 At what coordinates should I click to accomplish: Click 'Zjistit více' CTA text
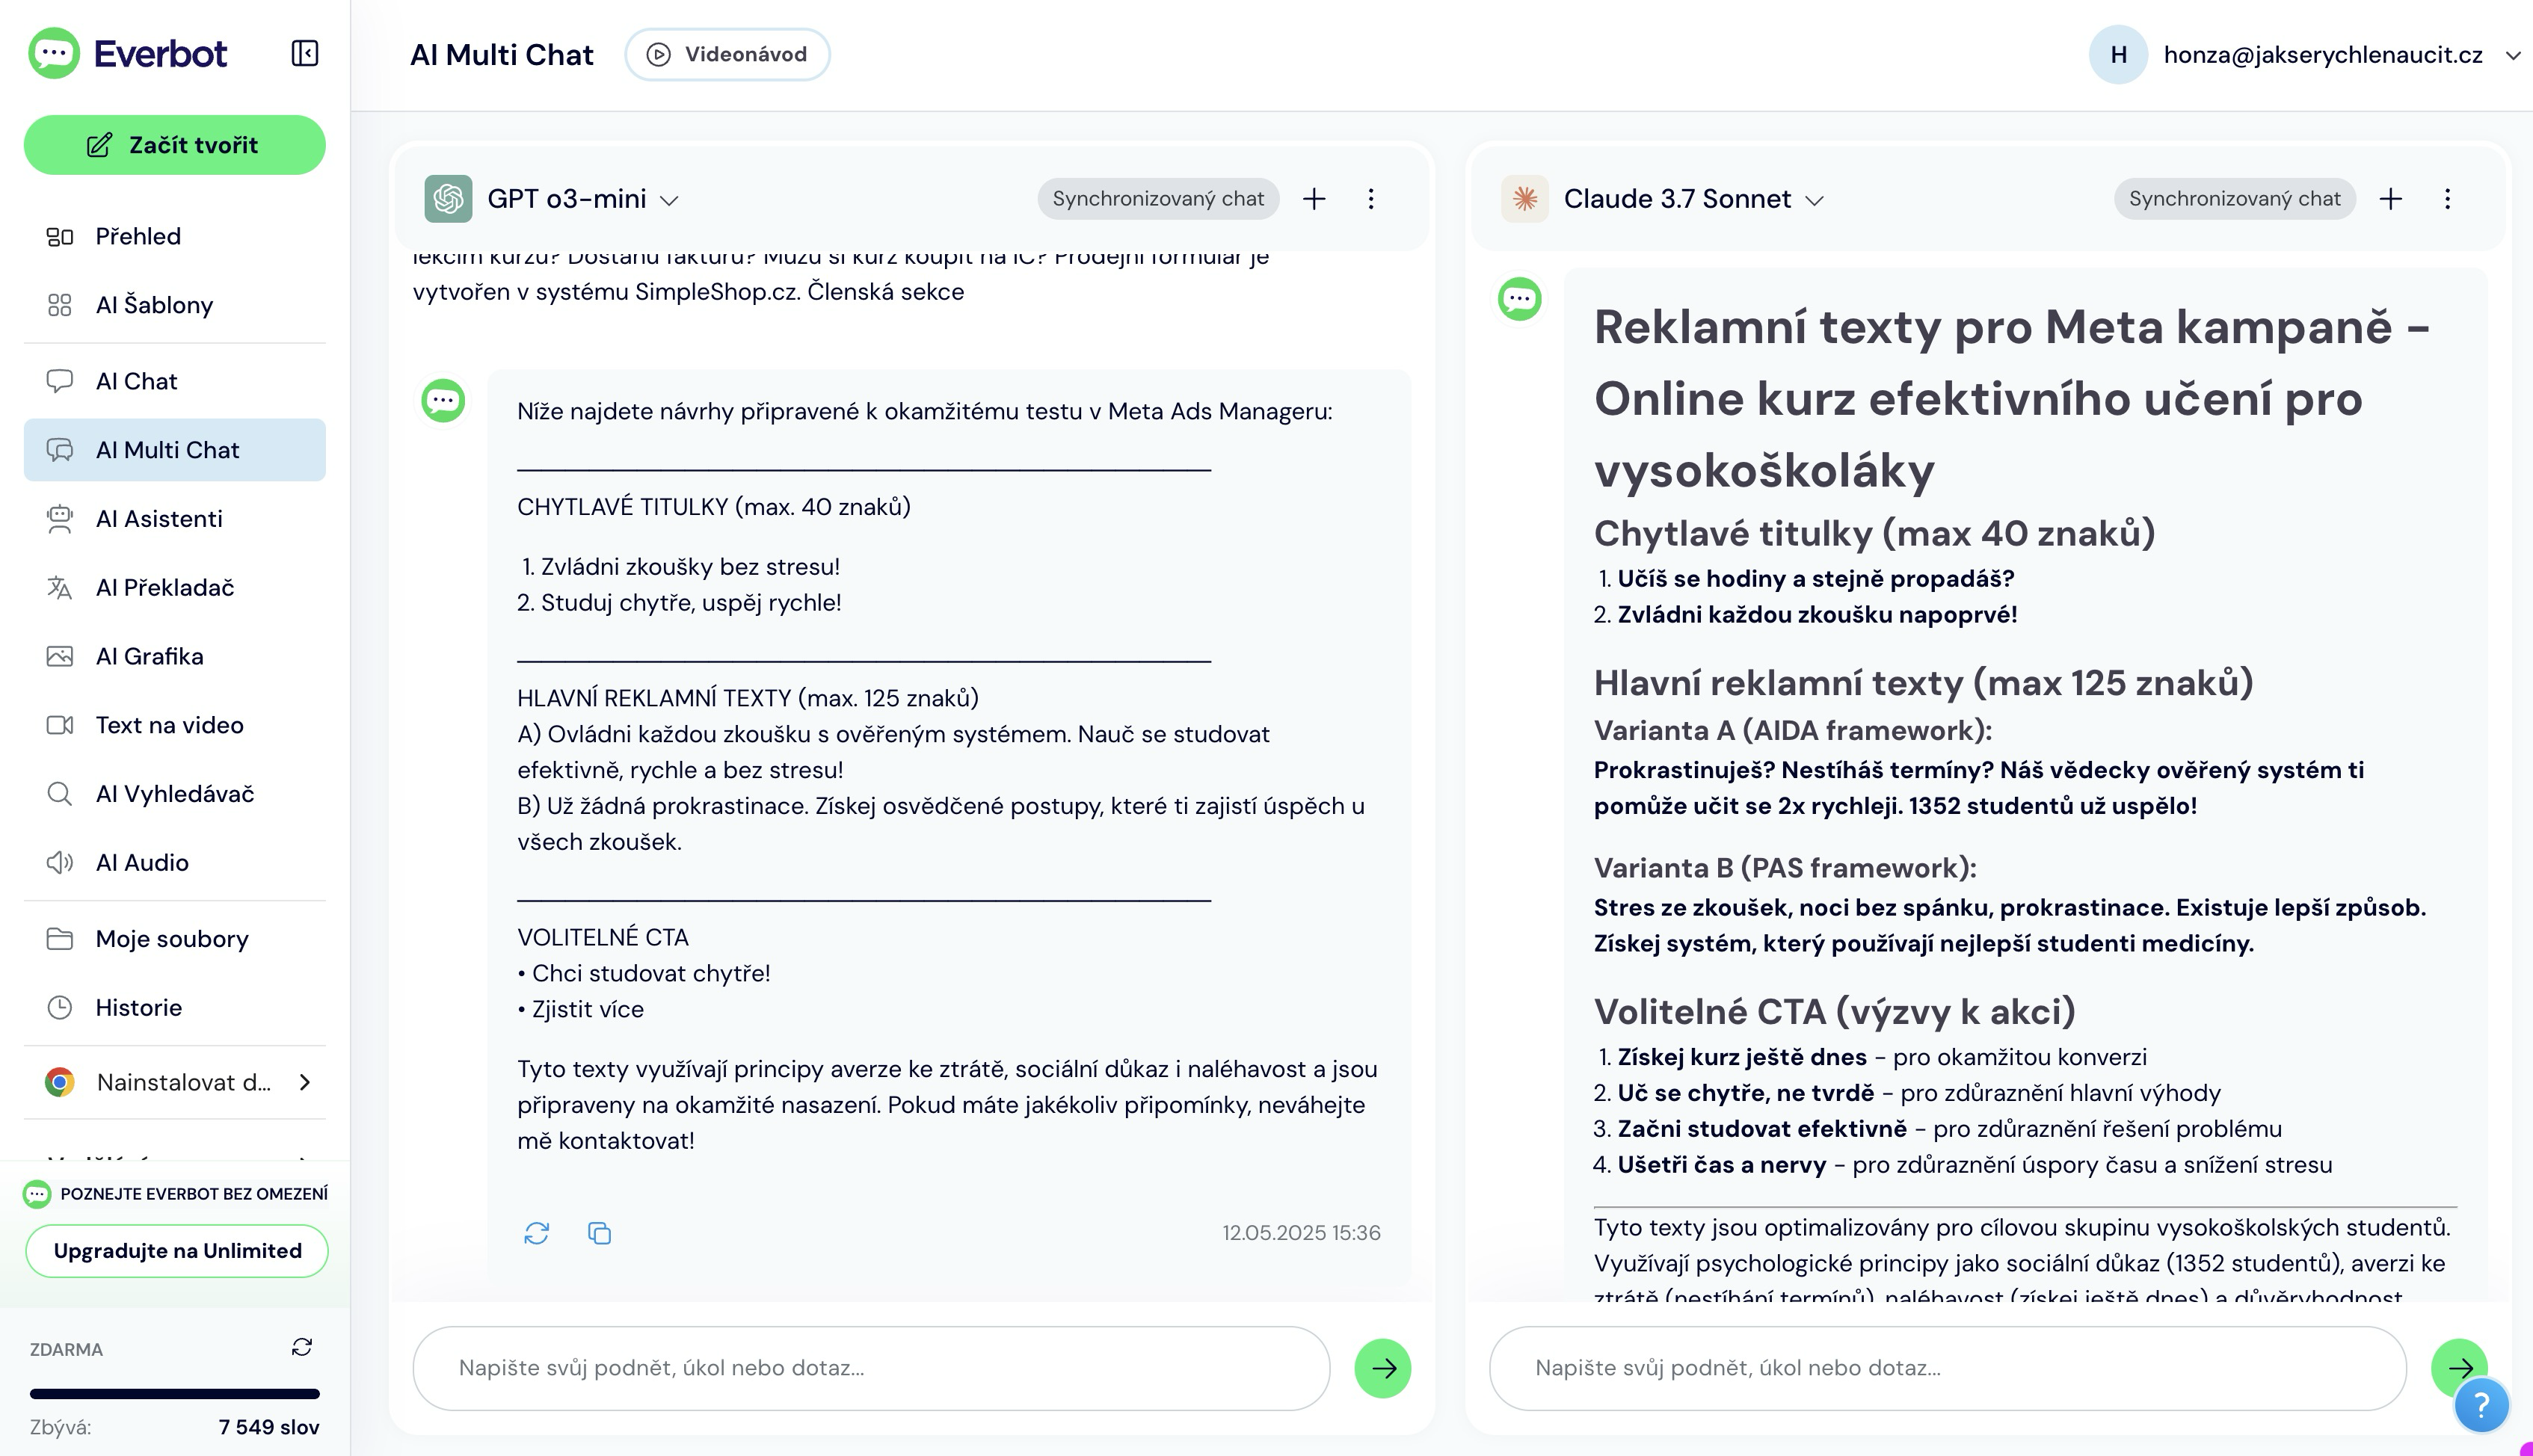click(x=588, y=1009)
